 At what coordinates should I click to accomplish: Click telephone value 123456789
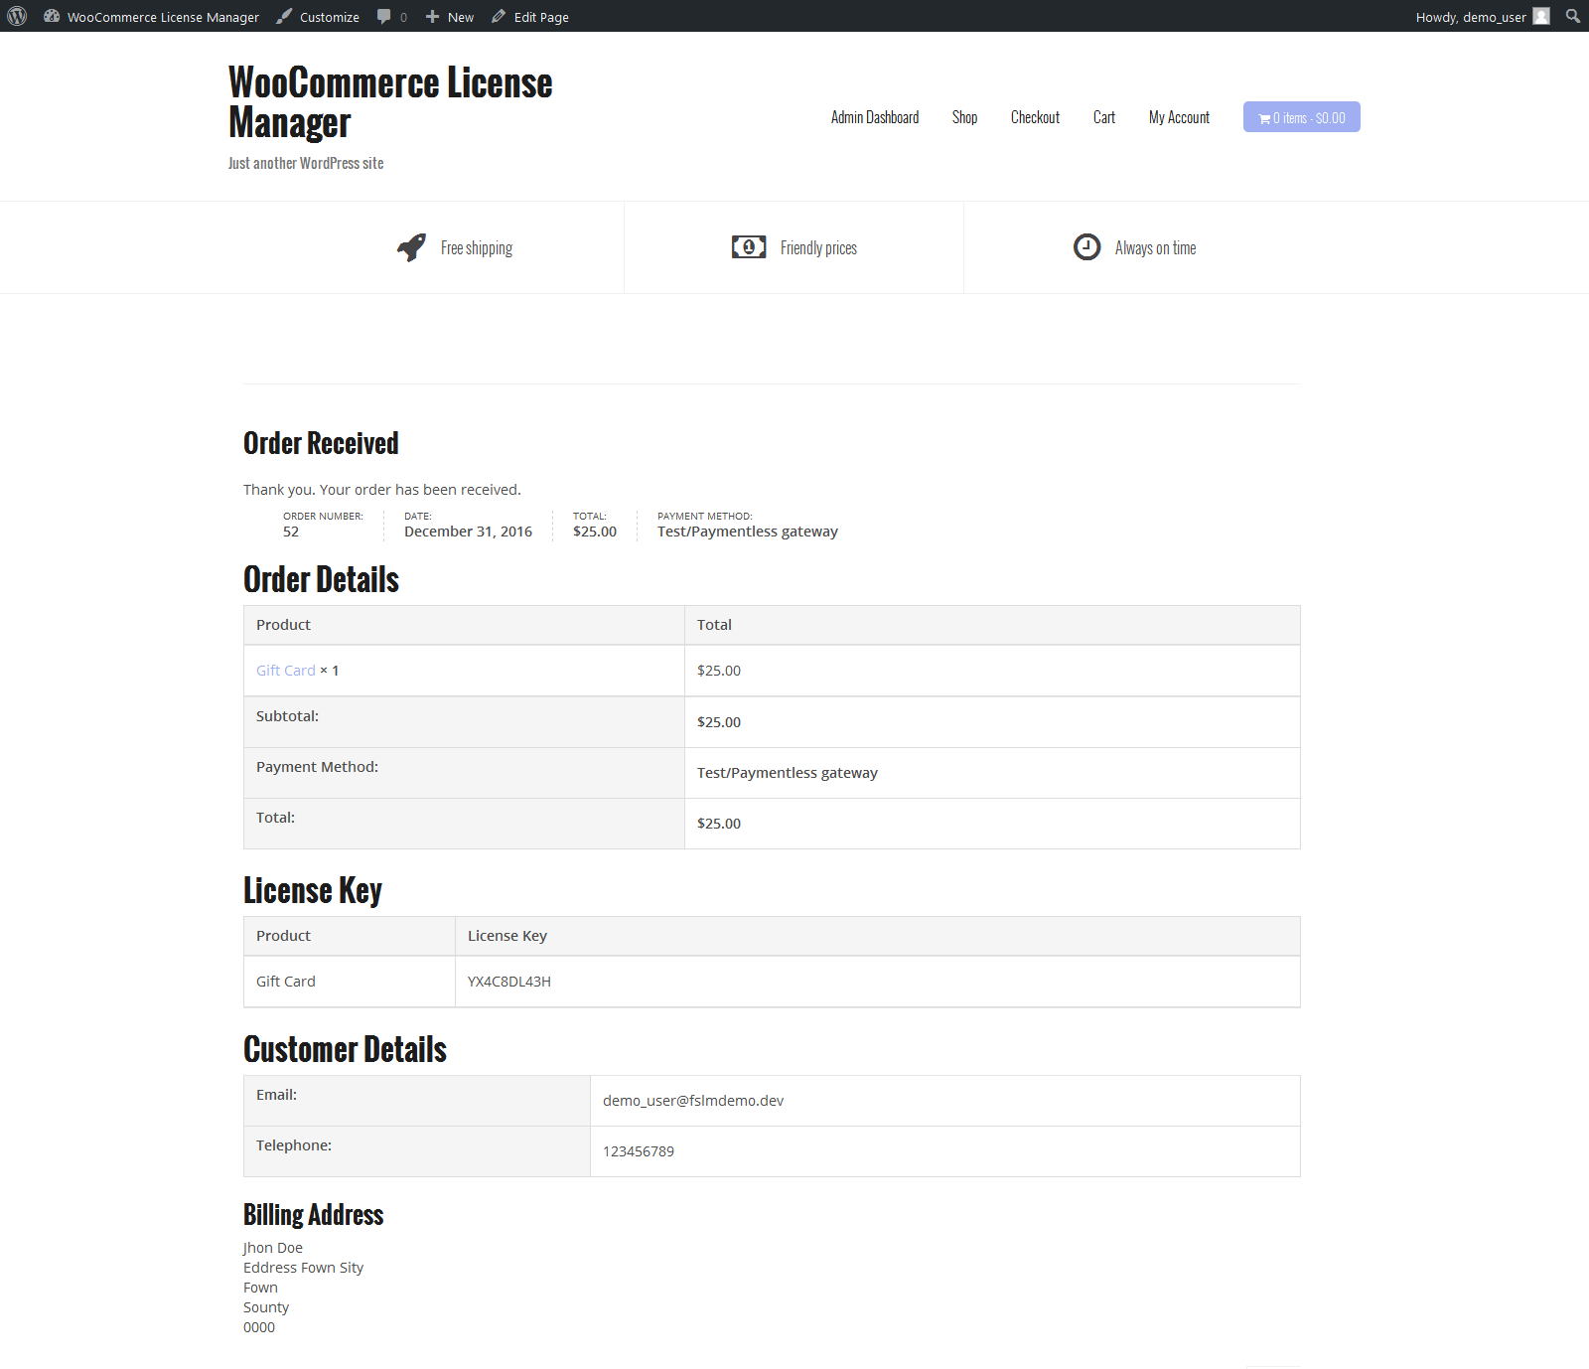click(639, 1151)
